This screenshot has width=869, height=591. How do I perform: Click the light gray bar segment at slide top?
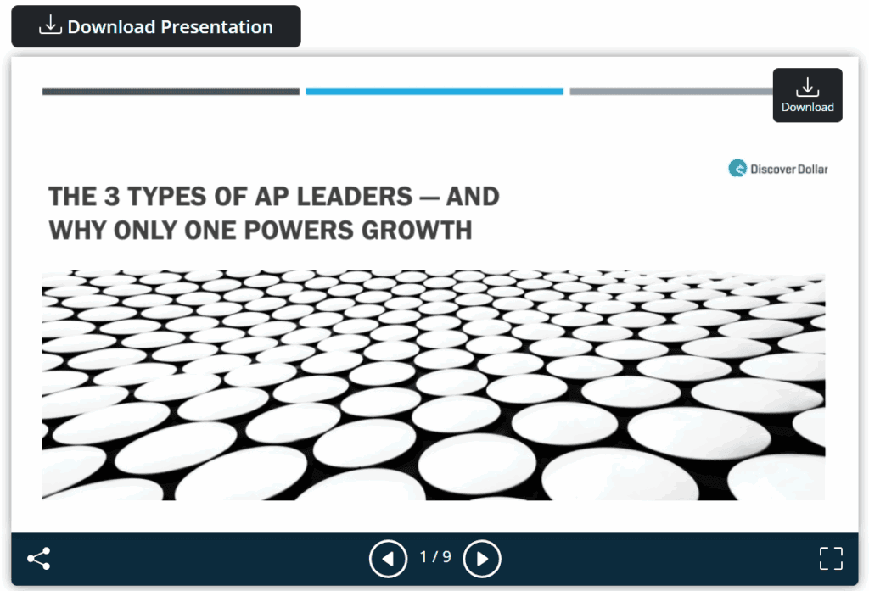click(670, 92)
